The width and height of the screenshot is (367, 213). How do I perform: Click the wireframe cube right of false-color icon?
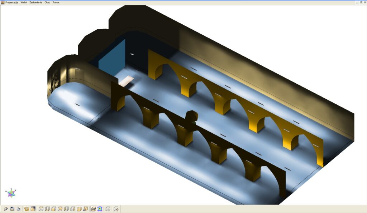click(108, 209)
